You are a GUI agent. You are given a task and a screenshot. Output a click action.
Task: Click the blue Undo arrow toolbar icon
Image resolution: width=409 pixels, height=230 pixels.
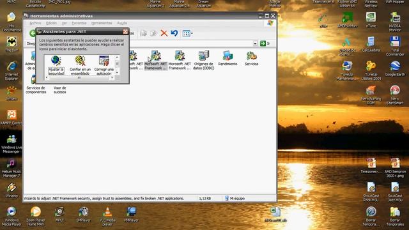pos(174,33)
